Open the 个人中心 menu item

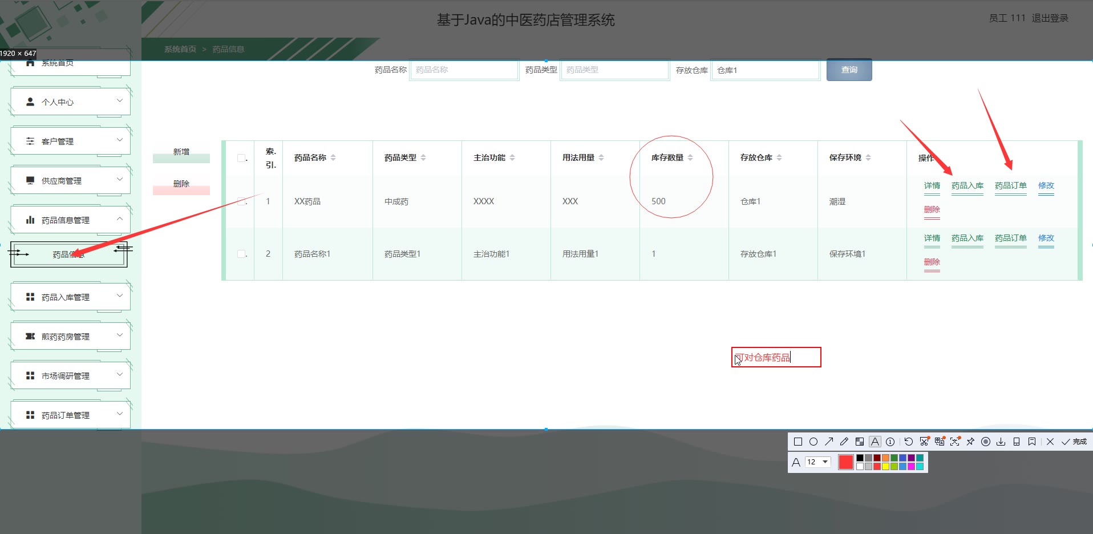70,102
